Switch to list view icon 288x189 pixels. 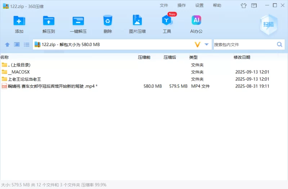pyautogui.click(x=26, y=44)
